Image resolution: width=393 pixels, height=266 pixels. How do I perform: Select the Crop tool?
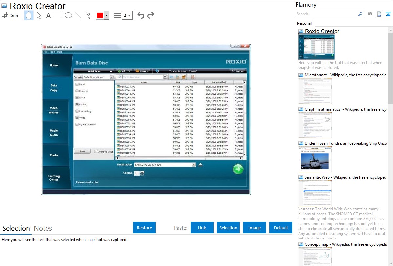(x=10, y=15)
